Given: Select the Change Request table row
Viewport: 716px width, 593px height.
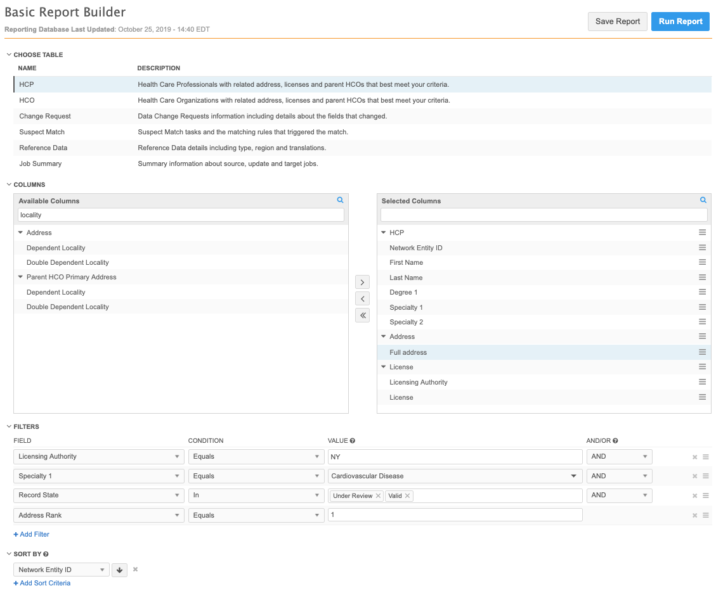Looking at the screenshot, I should (45, 116).
